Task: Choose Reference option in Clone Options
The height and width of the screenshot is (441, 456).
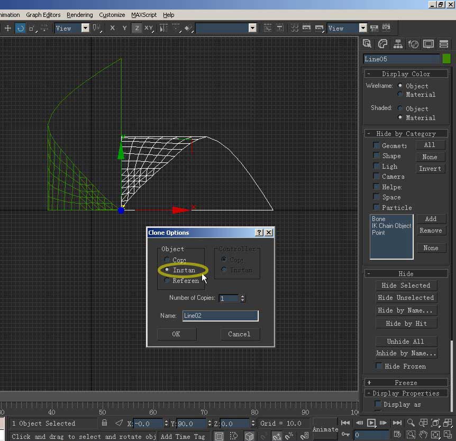Action: (x=167, y=281)
